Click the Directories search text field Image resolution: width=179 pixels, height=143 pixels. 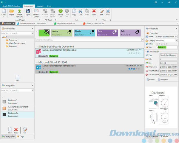point(16,33)
